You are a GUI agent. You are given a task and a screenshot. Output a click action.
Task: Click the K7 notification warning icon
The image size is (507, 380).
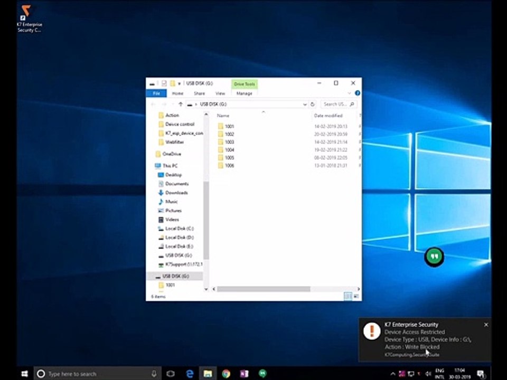pos(372,331)
